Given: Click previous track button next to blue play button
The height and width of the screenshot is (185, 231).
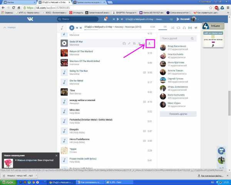Looking at the screenshot, I should coord(77,28).
